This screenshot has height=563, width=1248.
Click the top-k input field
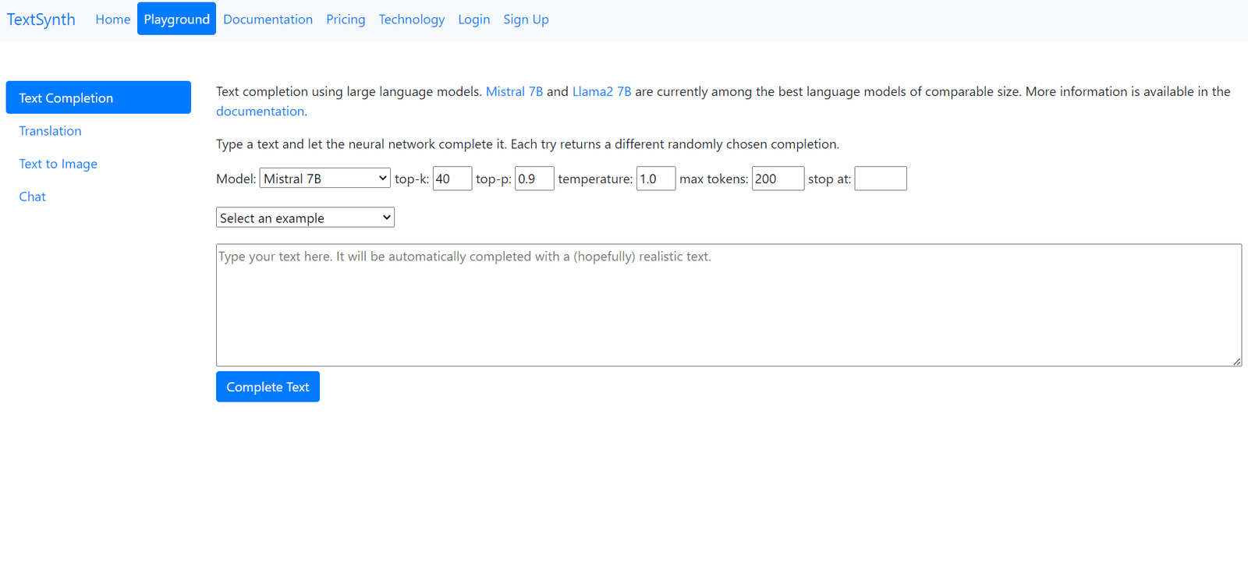pyautogui.click(x=452, y=179)
